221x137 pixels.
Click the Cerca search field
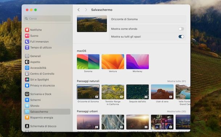click(x=47, y=18)
